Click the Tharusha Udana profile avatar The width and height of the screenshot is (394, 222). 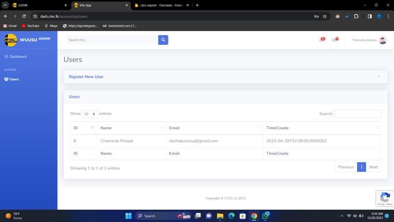(383, 40)
